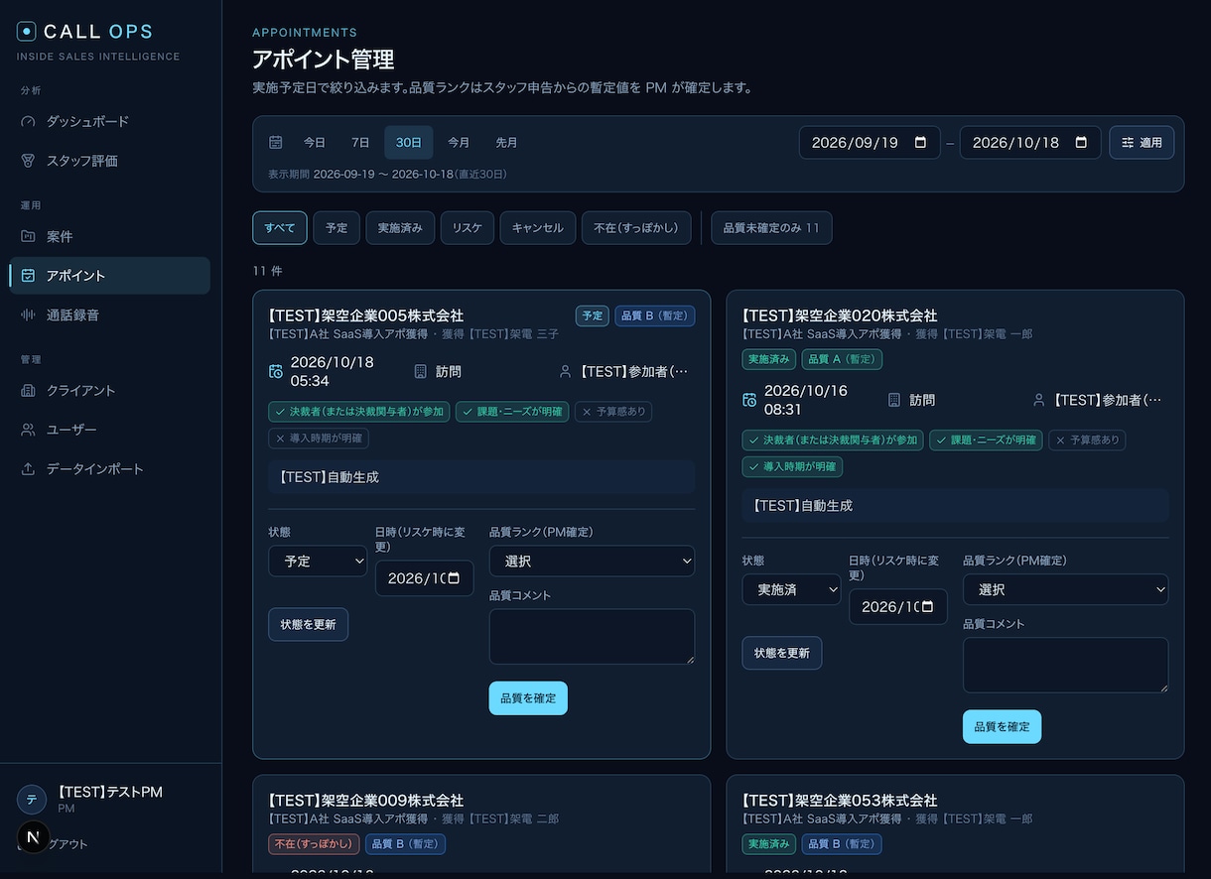The width and height of the screenshot is (1211, 879).
Task: Open 品質ランク dropdown in 架空企業005 card
Action: pos(592,561)
